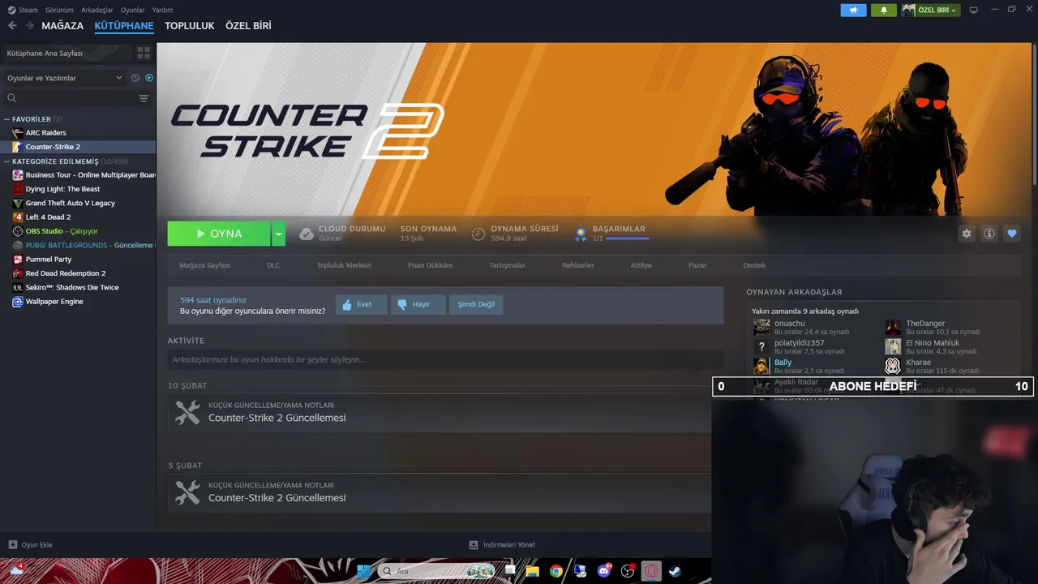Click the achievements progress bar

click(627, 238)
